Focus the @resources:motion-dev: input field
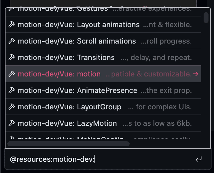This screenshot has height=173, width=214. click(x=101, y=159)
